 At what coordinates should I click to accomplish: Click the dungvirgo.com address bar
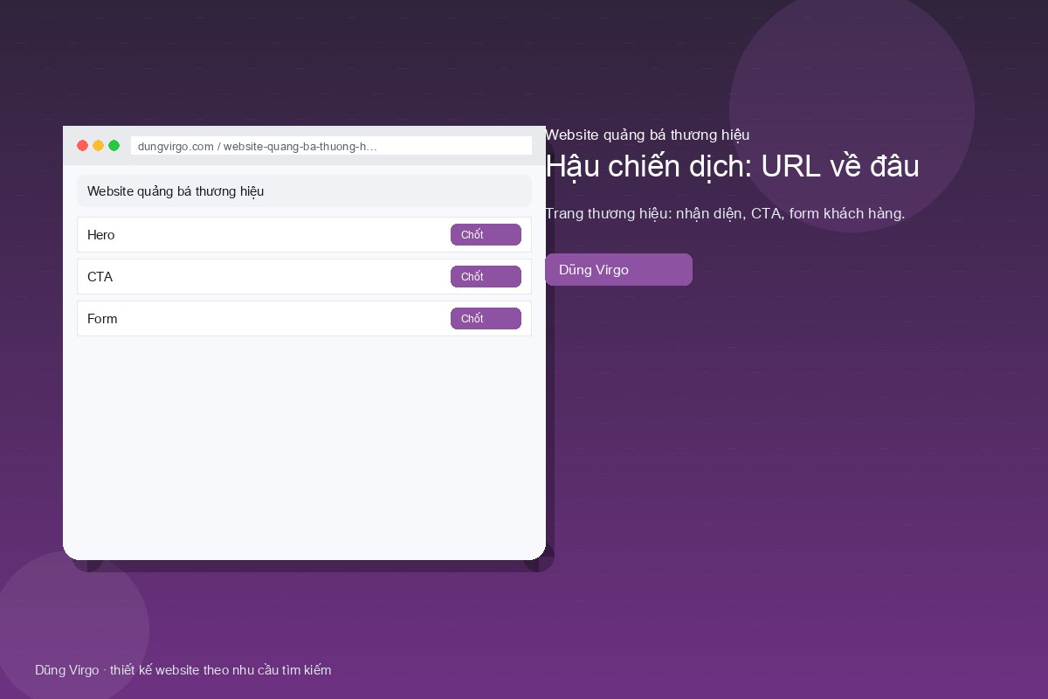pos(331,146)
